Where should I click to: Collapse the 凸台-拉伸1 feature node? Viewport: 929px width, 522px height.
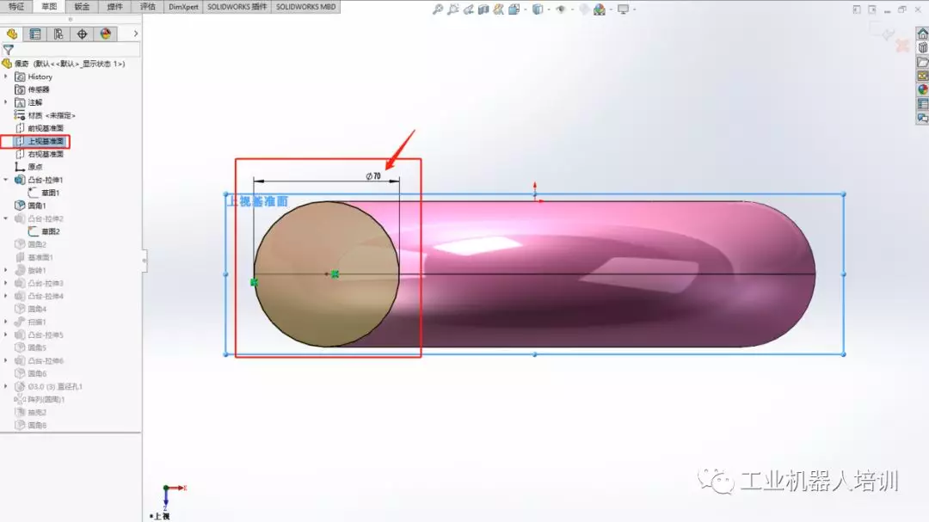pyautogui.click(x=6, y=180)
